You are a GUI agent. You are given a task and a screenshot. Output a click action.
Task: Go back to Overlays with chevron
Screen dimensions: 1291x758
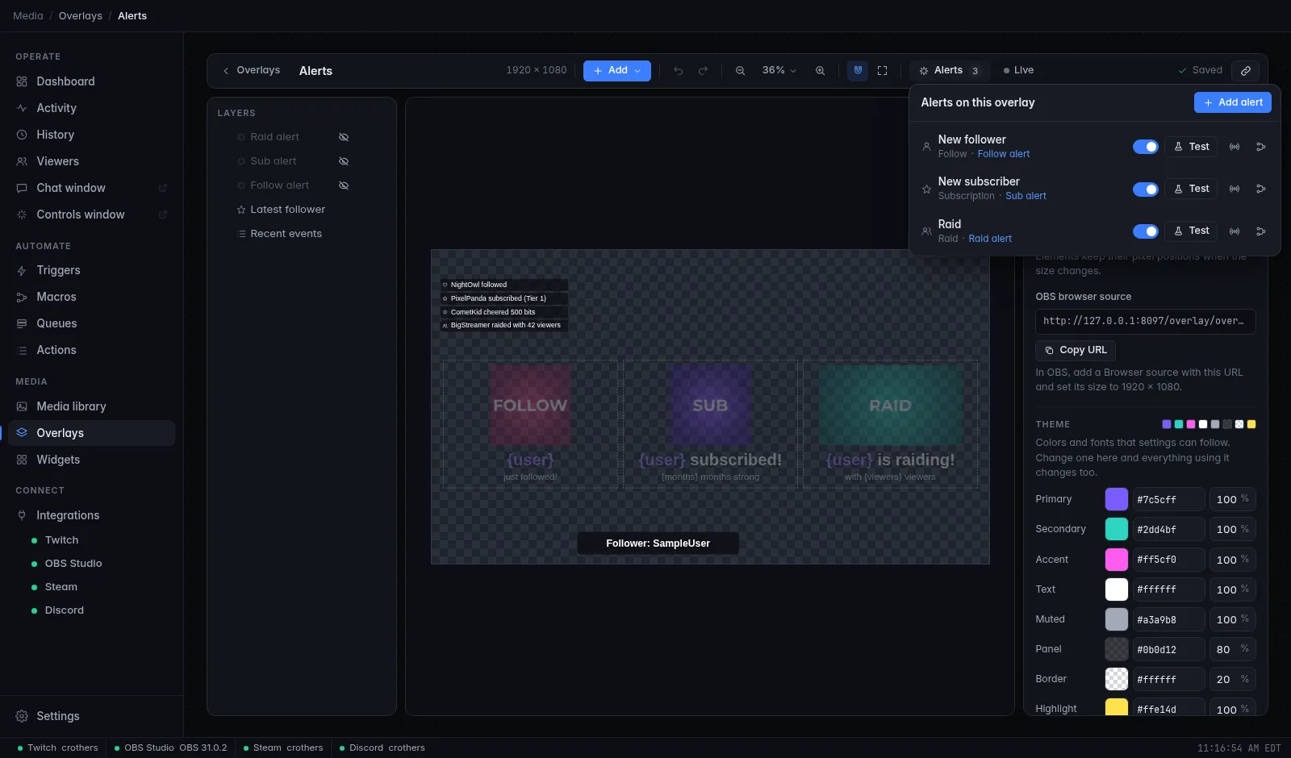pyautogui.click(x=251, y=71)
